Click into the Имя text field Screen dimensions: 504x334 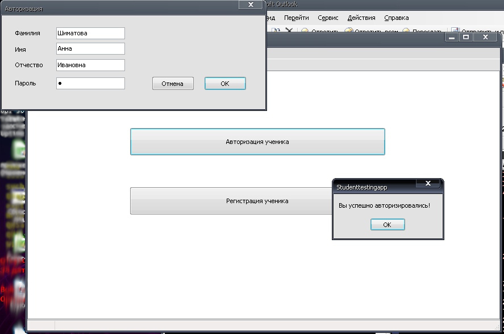click(x=90, y=49)
